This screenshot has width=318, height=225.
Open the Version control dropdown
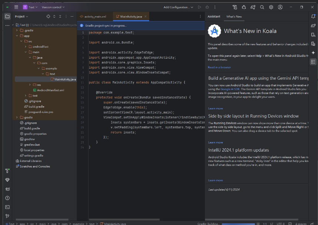[x=53, y=7]
